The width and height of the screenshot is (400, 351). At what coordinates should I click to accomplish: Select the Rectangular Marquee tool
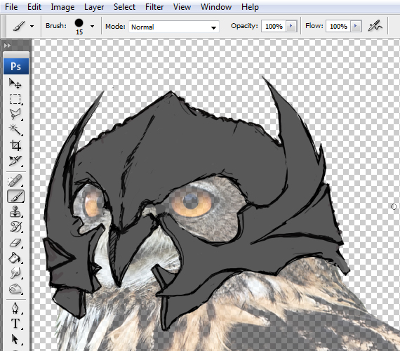tap(15, 99)
